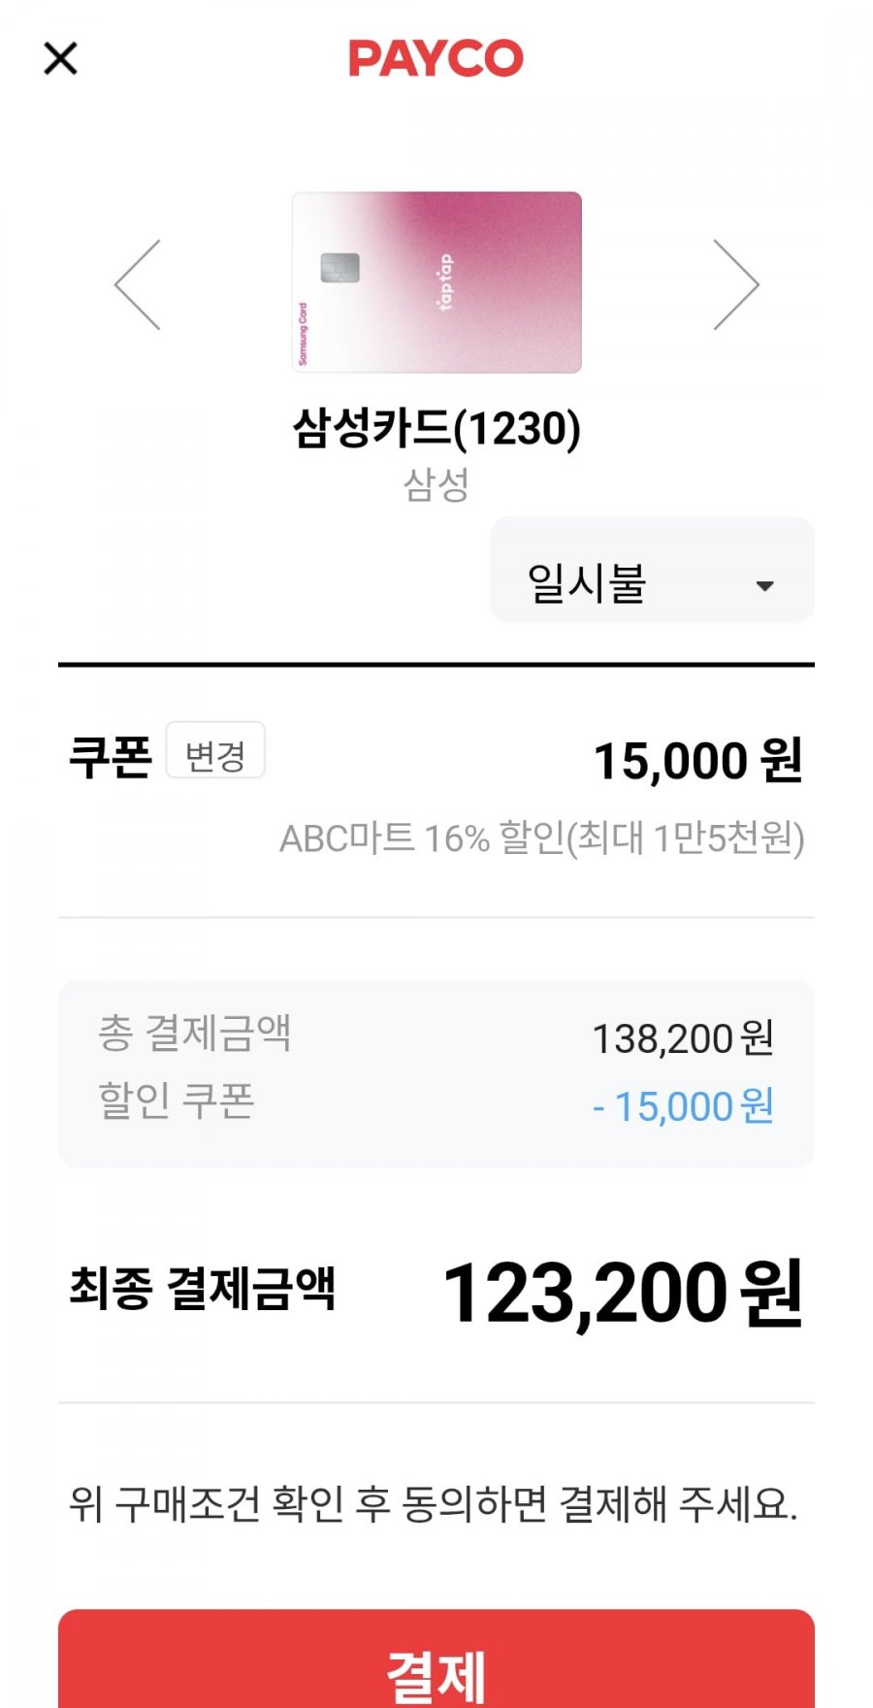Tap the 123,200 원 final payment amount

[622, 1293]
